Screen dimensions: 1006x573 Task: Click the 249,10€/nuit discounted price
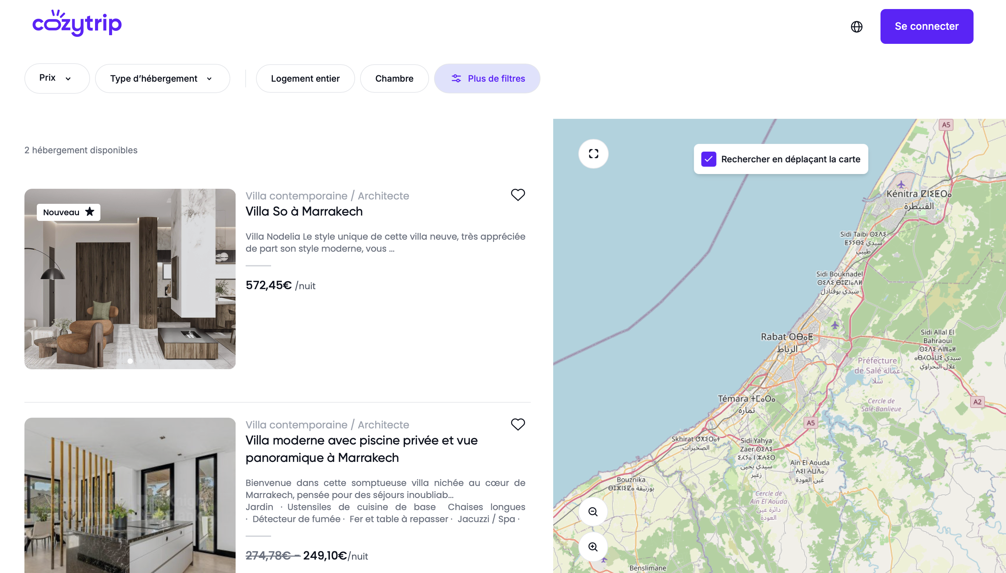pos(335,555)
